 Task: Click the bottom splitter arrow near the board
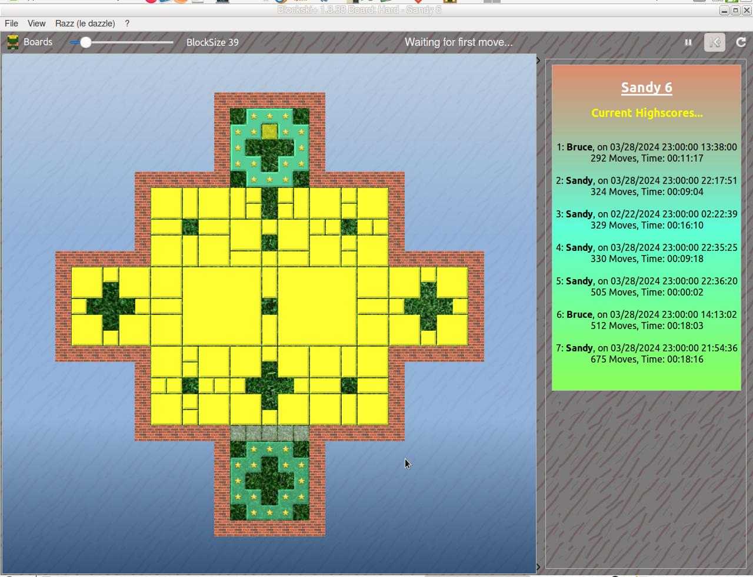click(538, 567)
